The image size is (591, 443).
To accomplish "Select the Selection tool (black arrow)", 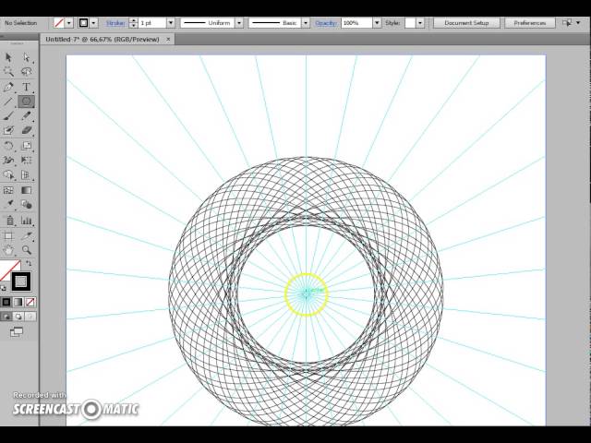I will [8, 57].
